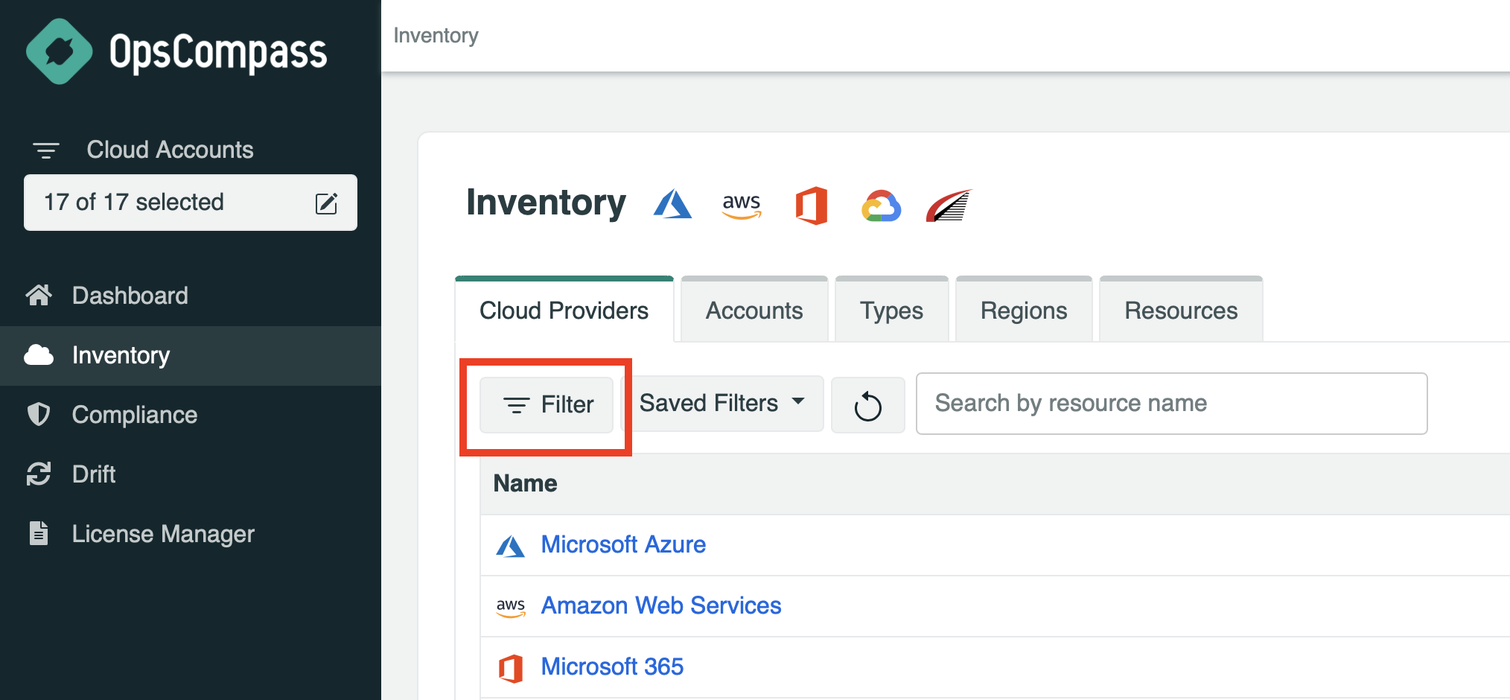This screenshot has height=700, width=1510.
Task: Switch to the Types tab
Action: click(x=892, y=311)
